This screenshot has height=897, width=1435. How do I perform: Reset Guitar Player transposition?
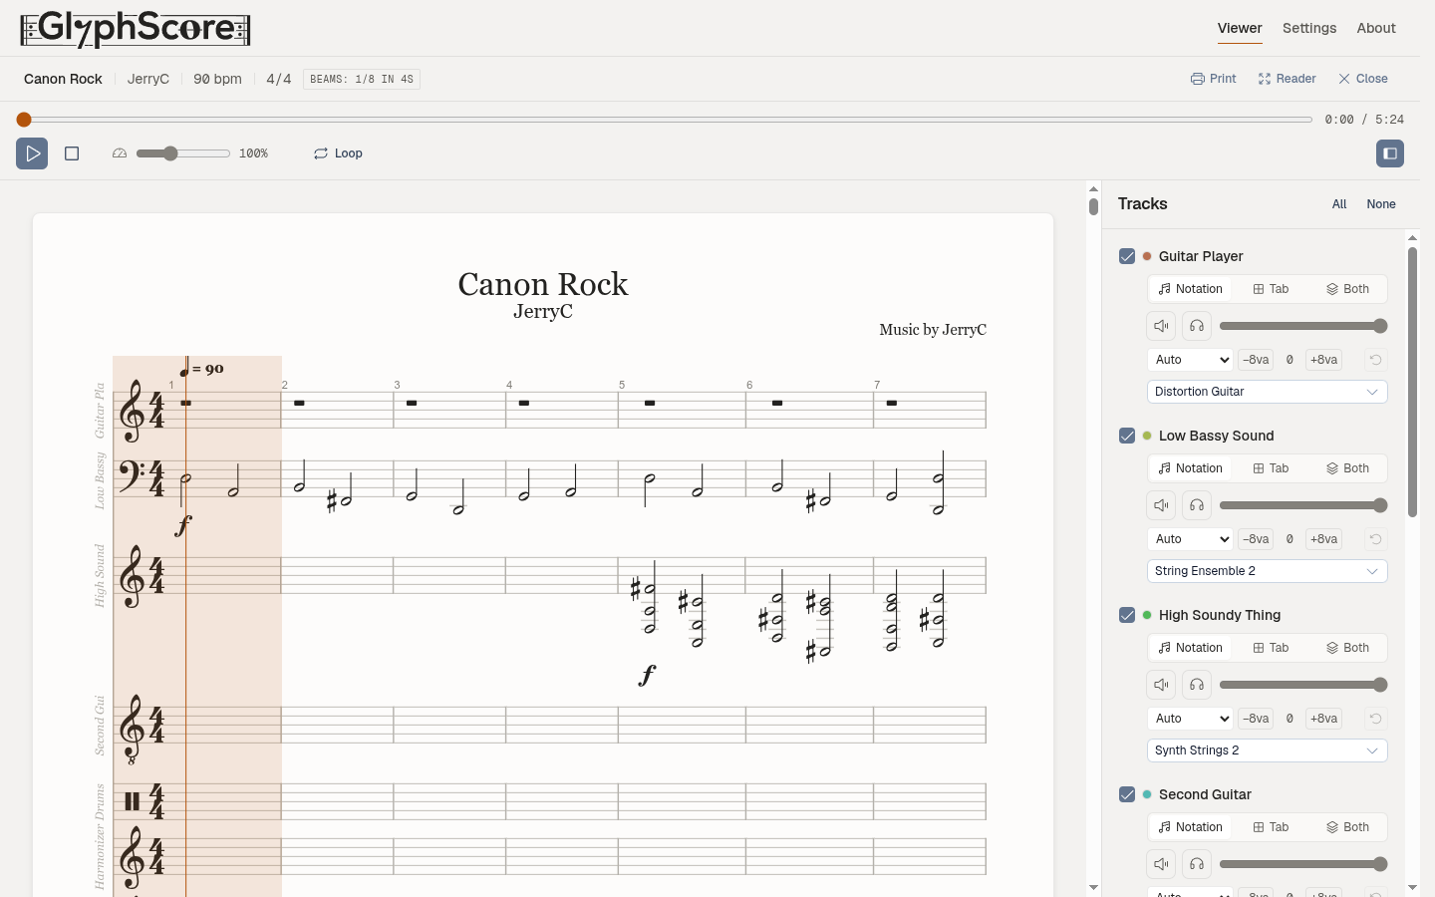[x=1375, y=360]
